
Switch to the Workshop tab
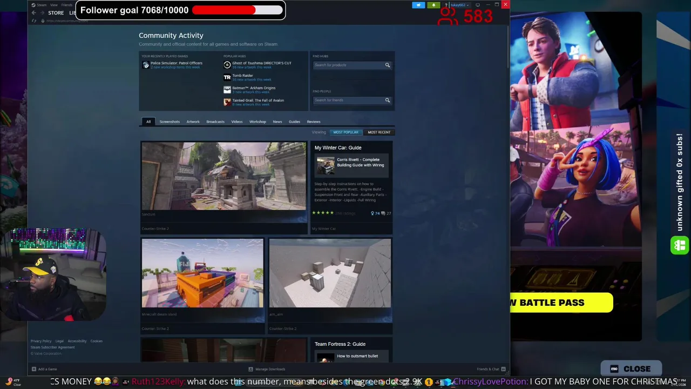(258, 122)
